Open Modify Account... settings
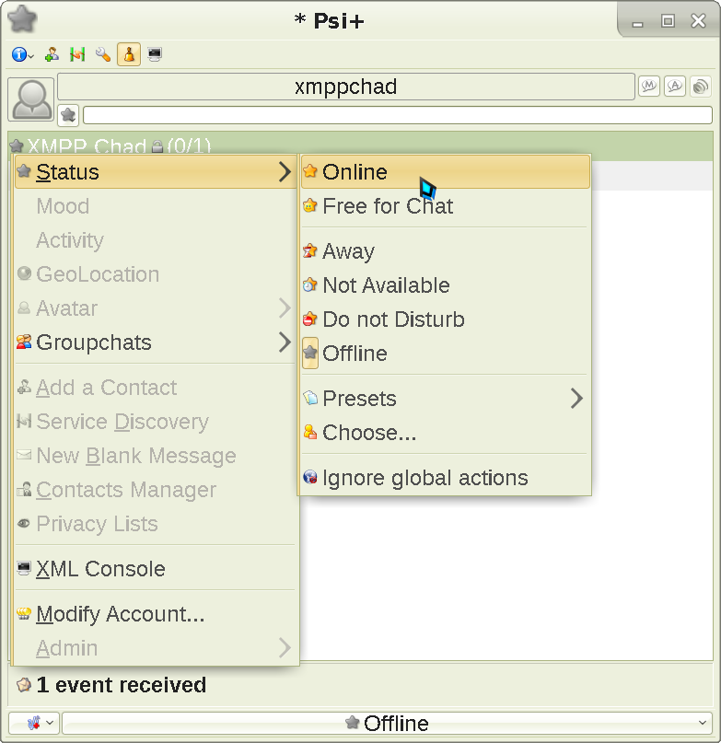This screenshot has width=721, height=743. [120, 614]
